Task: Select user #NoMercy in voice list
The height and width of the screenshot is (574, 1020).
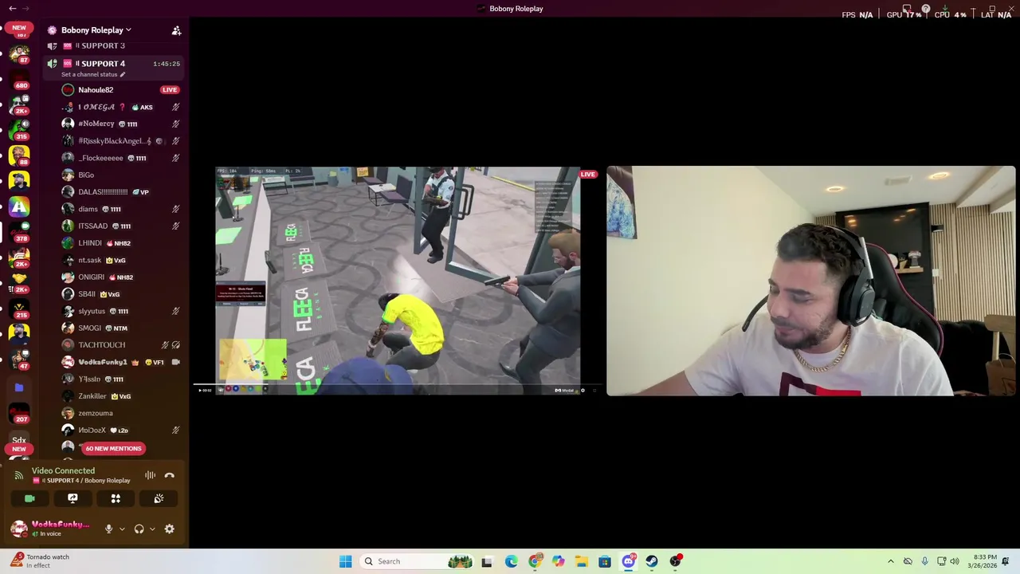Action: [120, 124]
